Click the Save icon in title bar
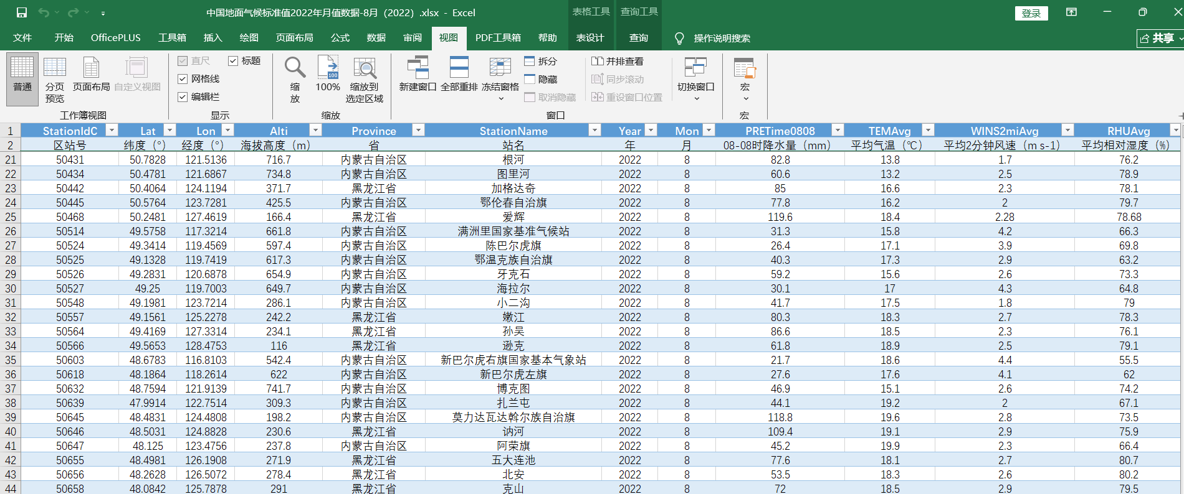This screenshot has height=494, width=1184. pyautogui.click(x=22, y=12)
